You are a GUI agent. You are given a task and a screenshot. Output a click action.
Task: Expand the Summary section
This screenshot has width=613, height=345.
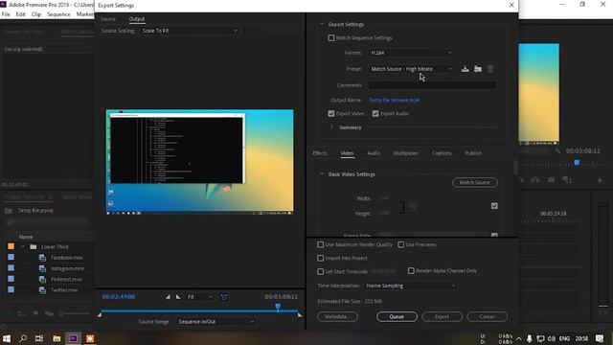pyautogui.click(x=332, y=127)
